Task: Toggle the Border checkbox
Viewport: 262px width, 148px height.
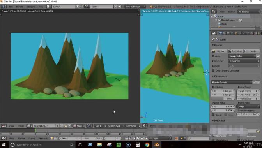Action: point(213,115)
